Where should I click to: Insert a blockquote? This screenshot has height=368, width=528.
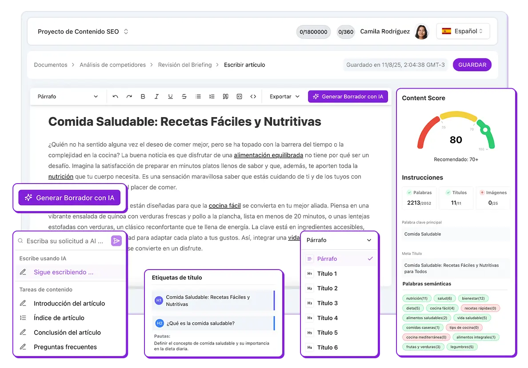(226, 97)
